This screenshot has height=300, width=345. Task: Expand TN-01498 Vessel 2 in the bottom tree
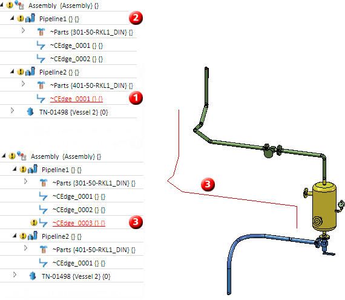pos(15,275)
